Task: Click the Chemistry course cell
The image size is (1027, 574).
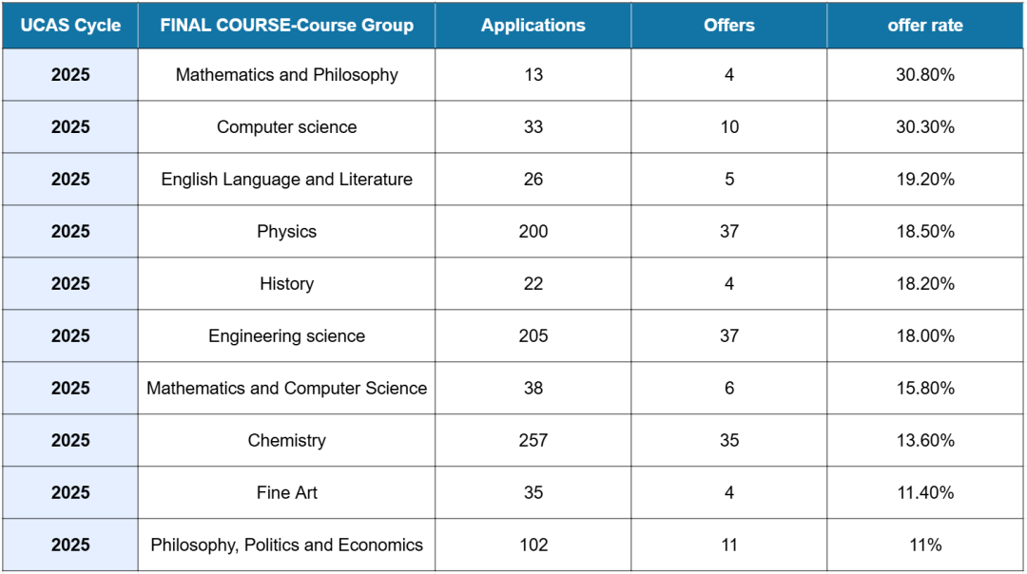Action: pos(286,441)
